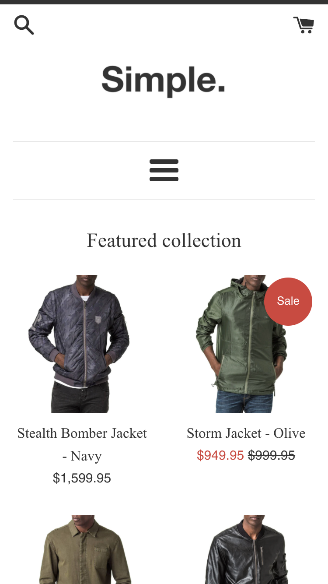Open the Stealth Bomber Jacket navy photo

click(82, 344)
